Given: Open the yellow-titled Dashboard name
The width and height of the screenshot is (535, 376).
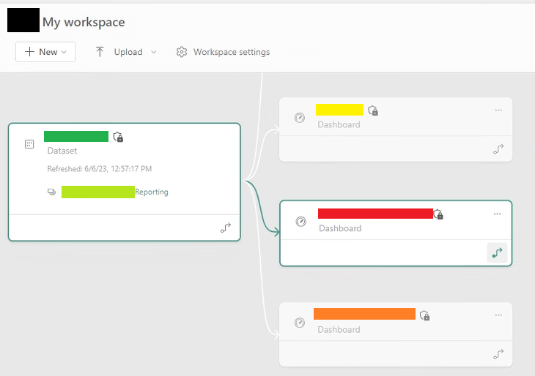Looking at the screenshot, I should pyautogui.click(x=339, y=110).
